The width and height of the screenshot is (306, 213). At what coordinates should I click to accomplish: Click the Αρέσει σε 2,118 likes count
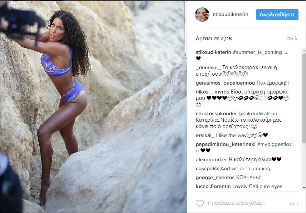point(214,39)
